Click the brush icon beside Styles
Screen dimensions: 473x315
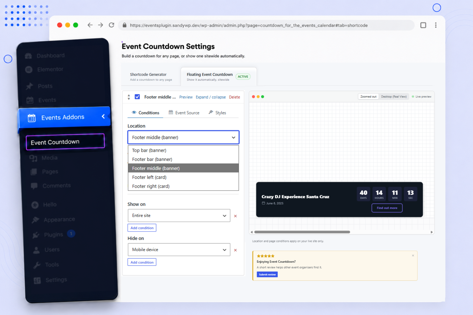(211, 112)
